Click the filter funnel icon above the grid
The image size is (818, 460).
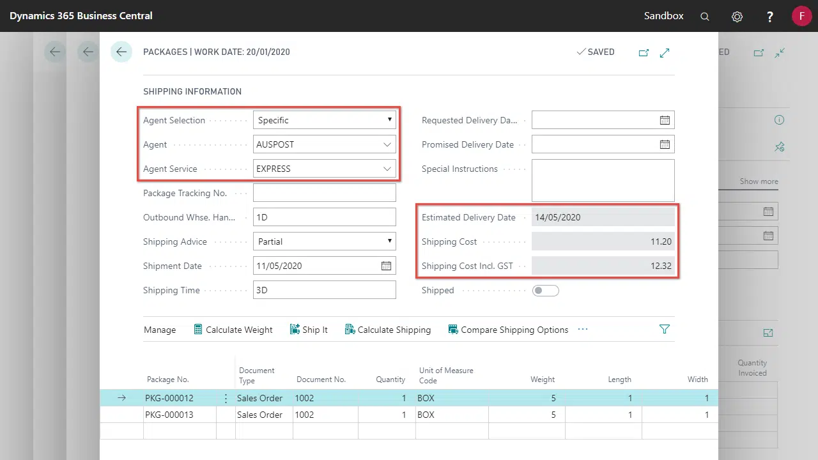point(665,330)
